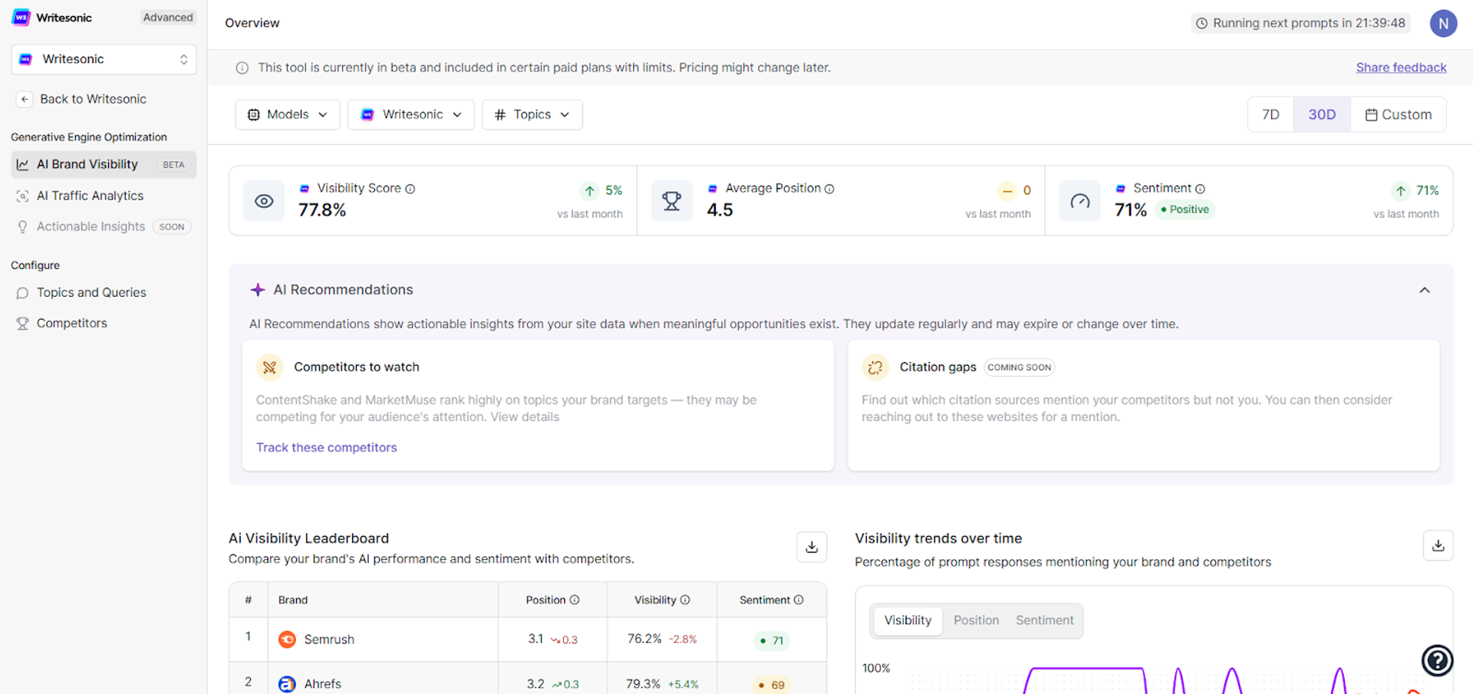
Task: Show Visibility Score info tooltip
Action: click(x=410, y=189)
